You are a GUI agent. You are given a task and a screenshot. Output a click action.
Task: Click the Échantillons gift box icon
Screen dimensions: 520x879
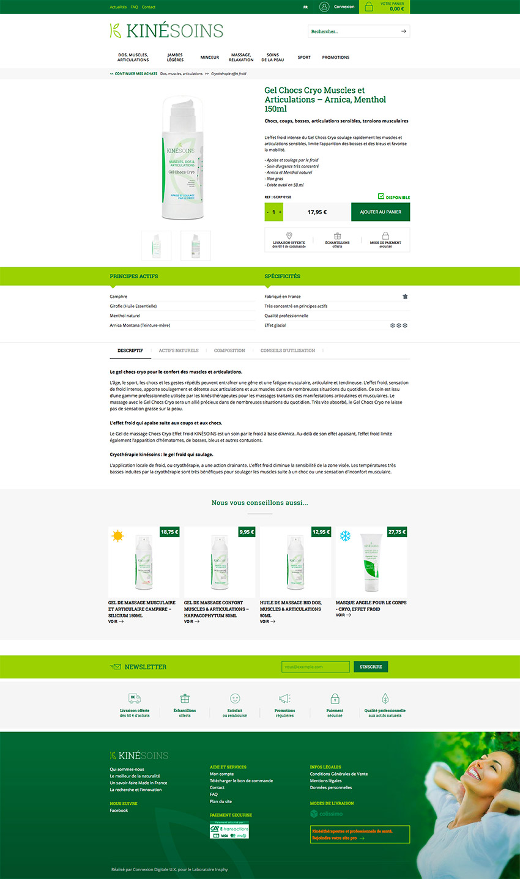[337, 236]
